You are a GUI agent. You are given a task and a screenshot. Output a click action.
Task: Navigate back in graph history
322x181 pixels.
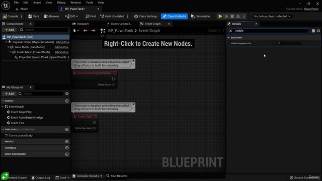click(x=85, y=31)
